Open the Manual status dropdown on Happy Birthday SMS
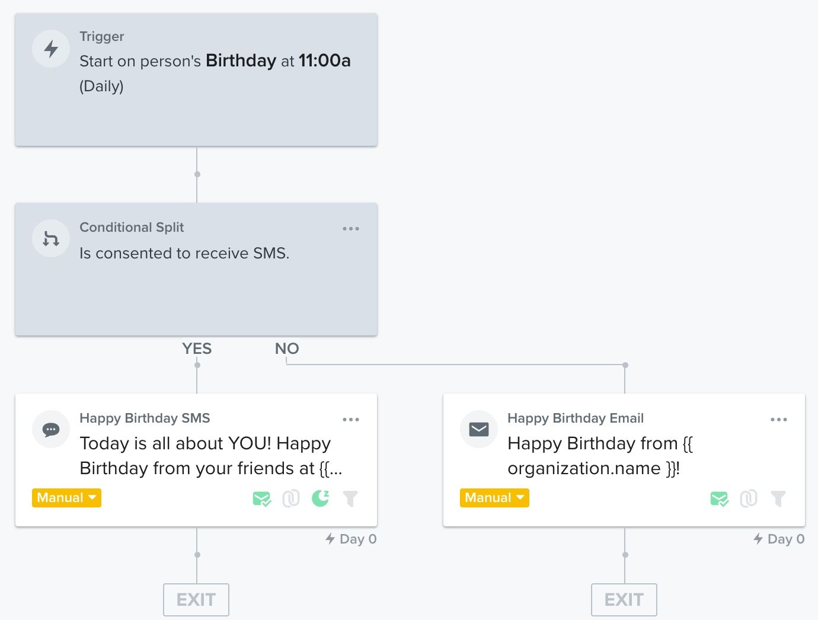This screenshot has width=818, height=620. tap(66, 498)
